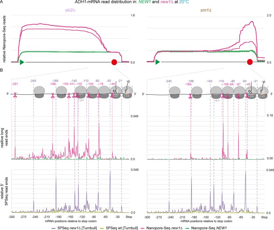Click the panel B letter label

click(1, 70)
